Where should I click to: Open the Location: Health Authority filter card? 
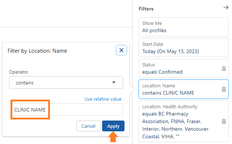click(x=184, y=121)
